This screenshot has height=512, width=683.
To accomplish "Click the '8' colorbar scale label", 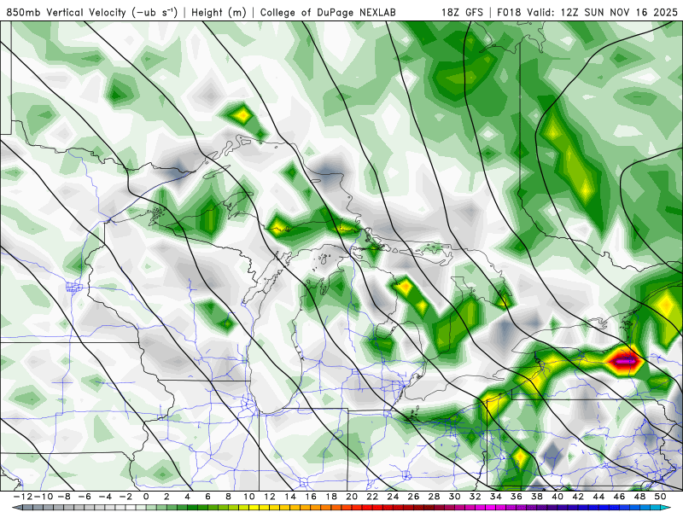I will [228, 497].
